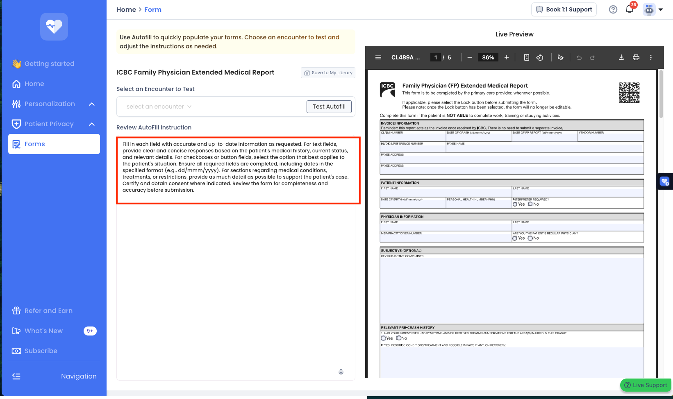Rotate the PDF counterclockwise
Screen dimensions: 673x399
pyautogui.click(x=540, y=57)
